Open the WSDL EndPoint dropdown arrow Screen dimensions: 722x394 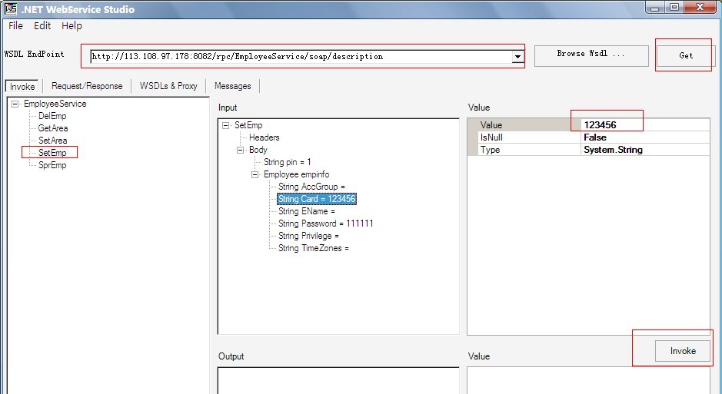coord(517,57)
